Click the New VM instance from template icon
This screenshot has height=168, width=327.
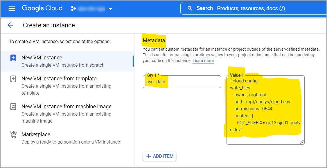pos(13,79)
